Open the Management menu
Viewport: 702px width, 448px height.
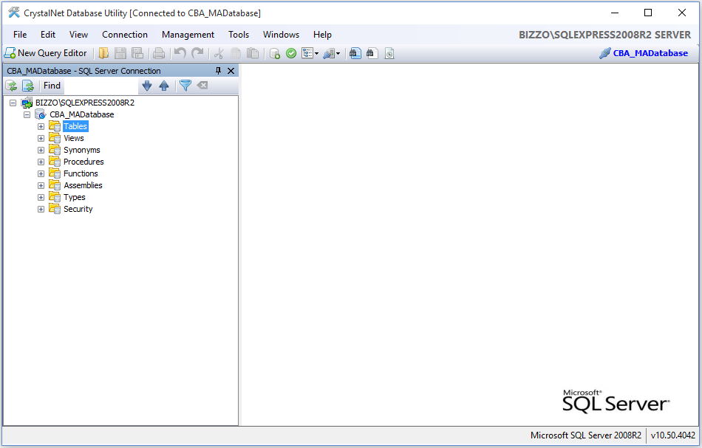coord(188,35)
